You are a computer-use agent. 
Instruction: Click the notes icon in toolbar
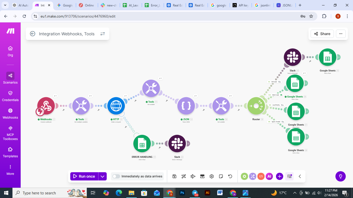(221, 176)
